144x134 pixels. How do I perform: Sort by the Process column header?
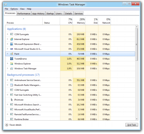point(24,21)
